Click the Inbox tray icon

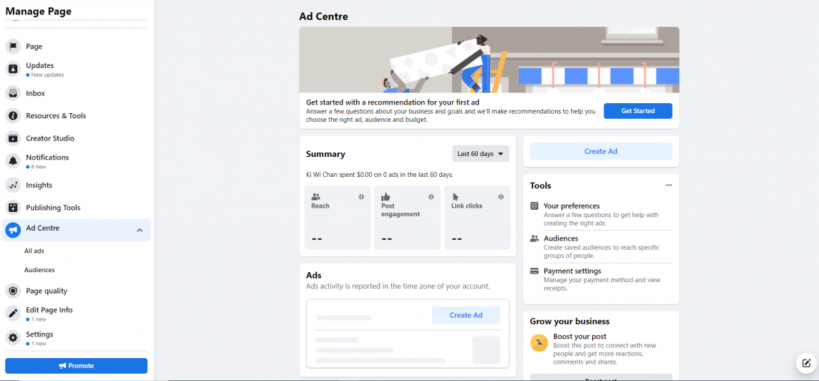[x=13, y=93]
